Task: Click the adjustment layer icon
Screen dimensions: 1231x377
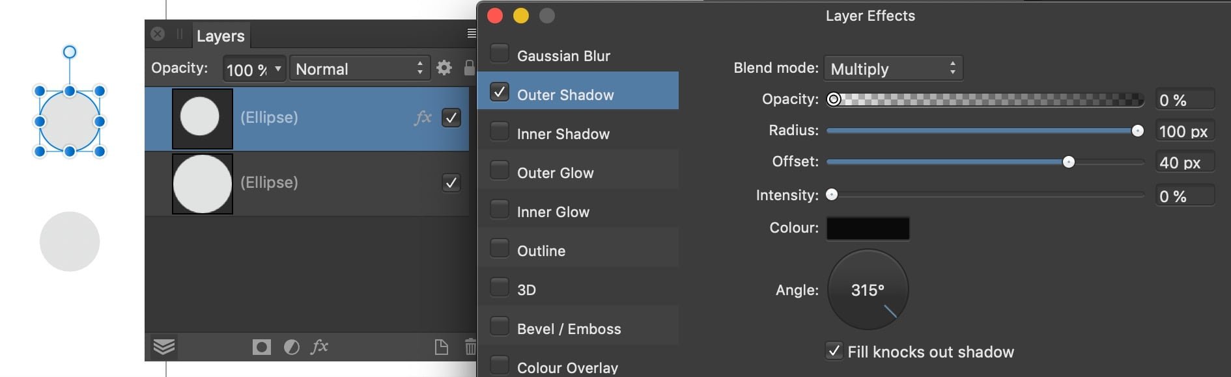Action: [x=292, y=347]
